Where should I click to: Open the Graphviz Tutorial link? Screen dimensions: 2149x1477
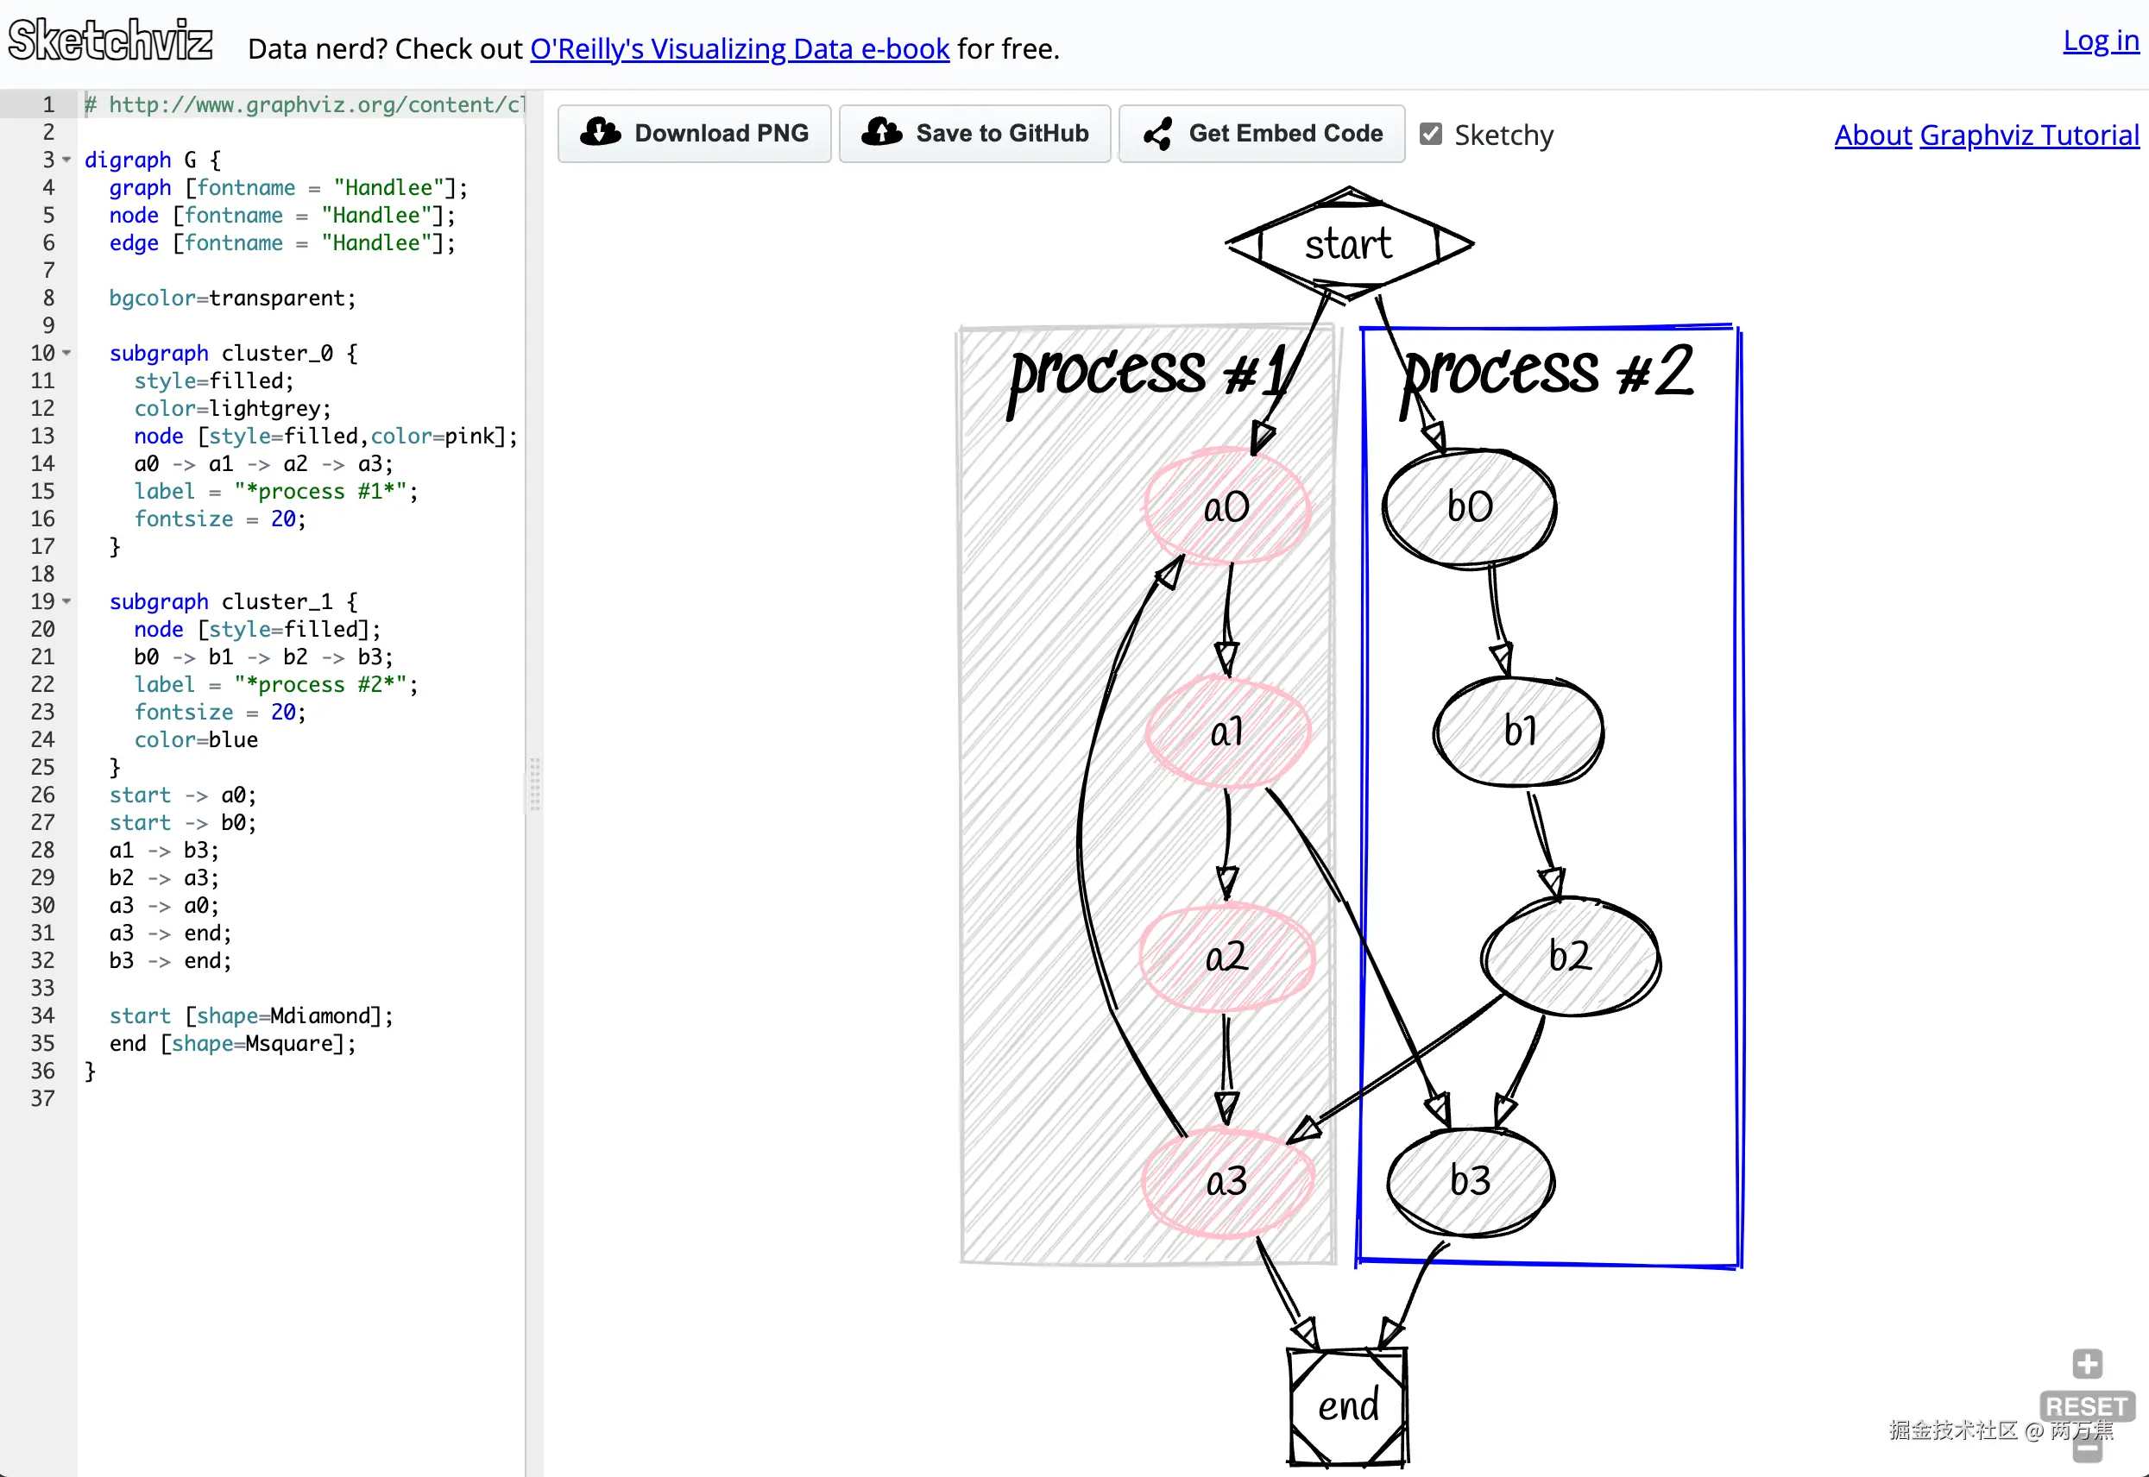[2029, 135]
